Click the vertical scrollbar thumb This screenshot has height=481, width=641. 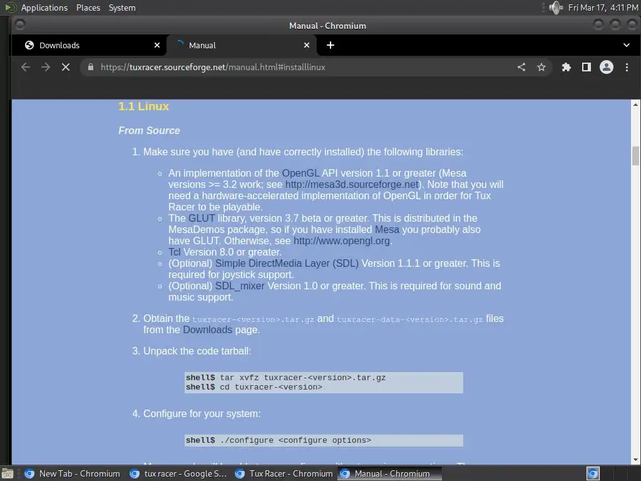(x=635, y=156)
